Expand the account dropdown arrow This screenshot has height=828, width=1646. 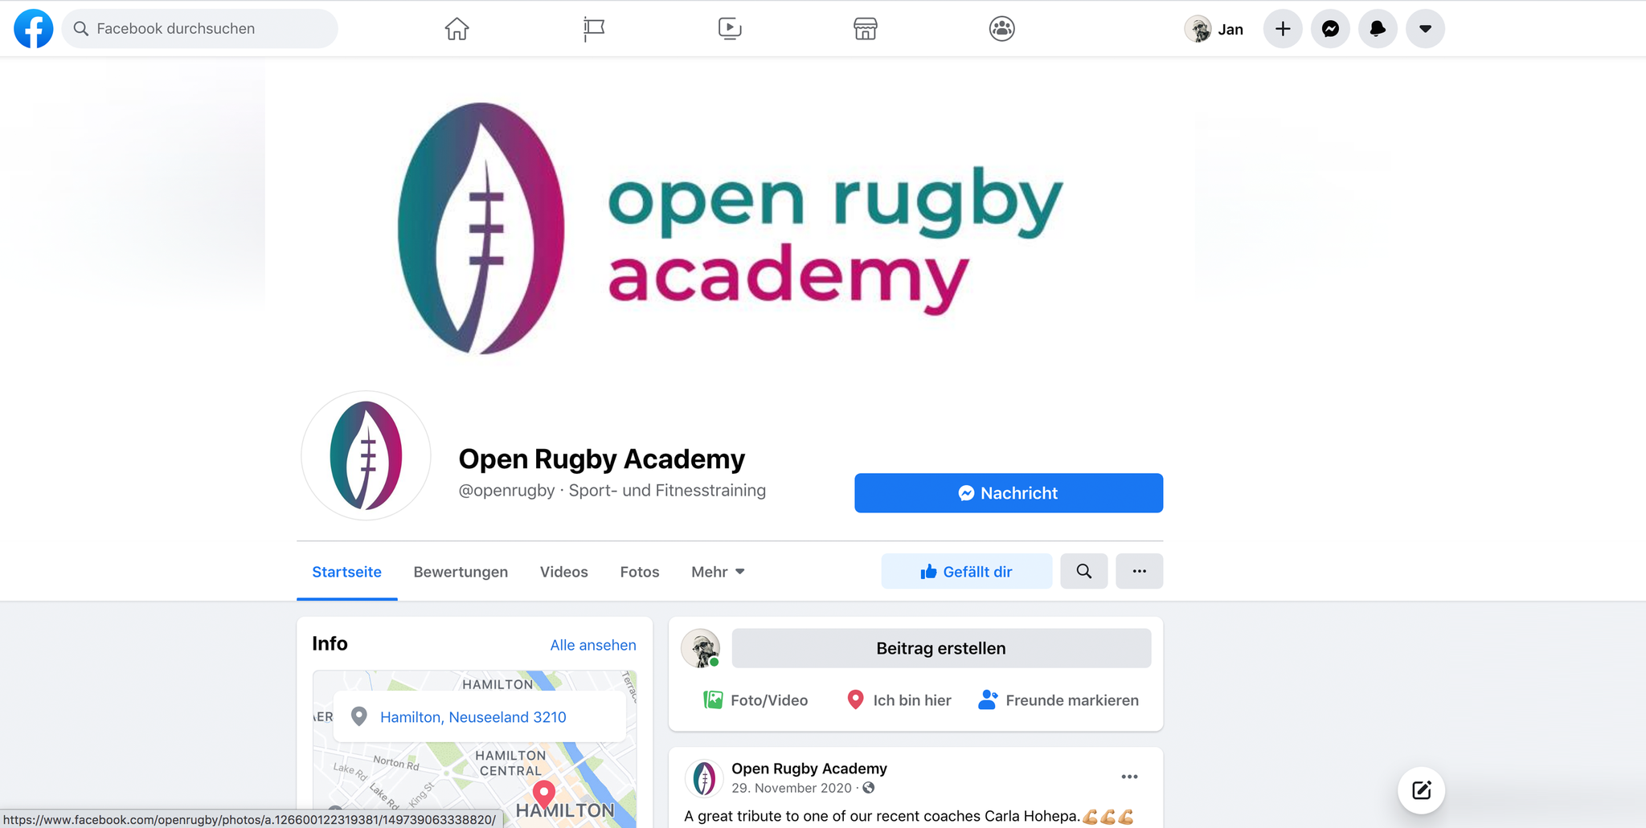(x=1425, y=29)
